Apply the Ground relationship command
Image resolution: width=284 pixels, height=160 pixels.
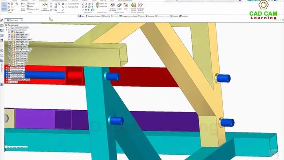tap(150, 16)
